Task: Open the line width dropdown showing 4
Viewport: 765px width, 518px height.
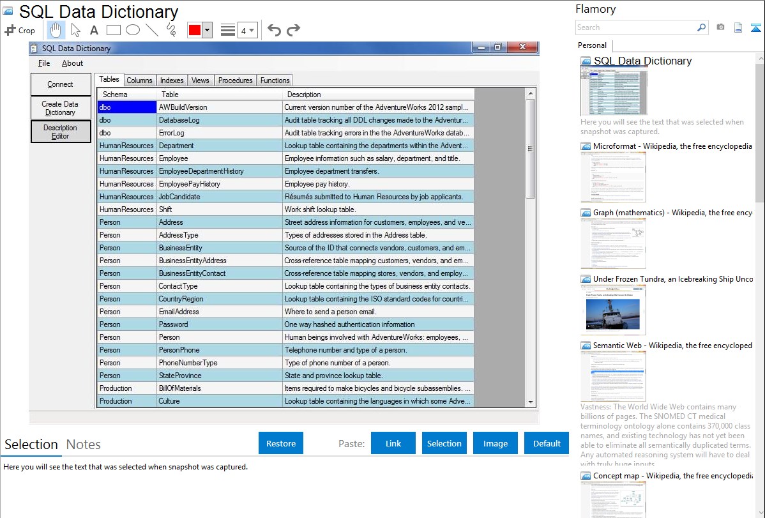Action: (248, 30)
